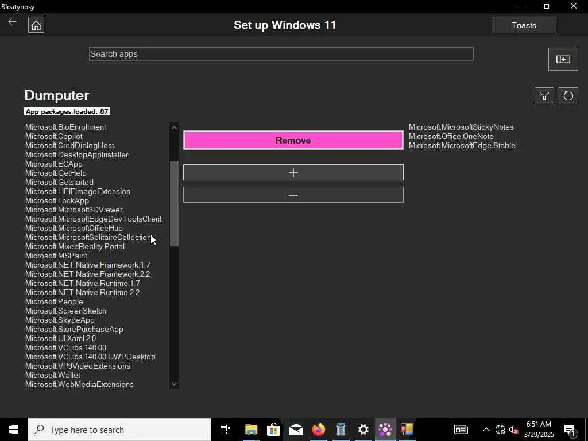The height and width of the screenshot is (441, 588).
Task: Click the taskbar search box
Action: (119, 430)
